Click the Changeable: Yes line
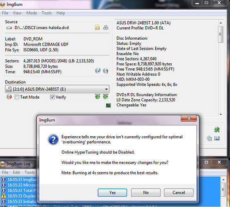 (131, 105)
